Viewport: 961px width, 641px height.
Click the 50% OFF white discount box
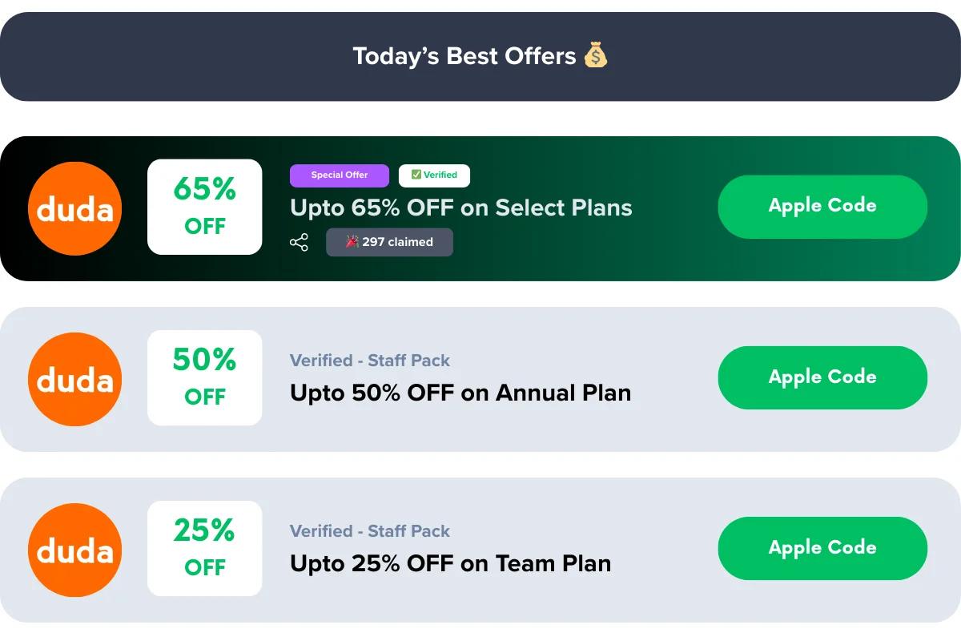pos(205,377)
